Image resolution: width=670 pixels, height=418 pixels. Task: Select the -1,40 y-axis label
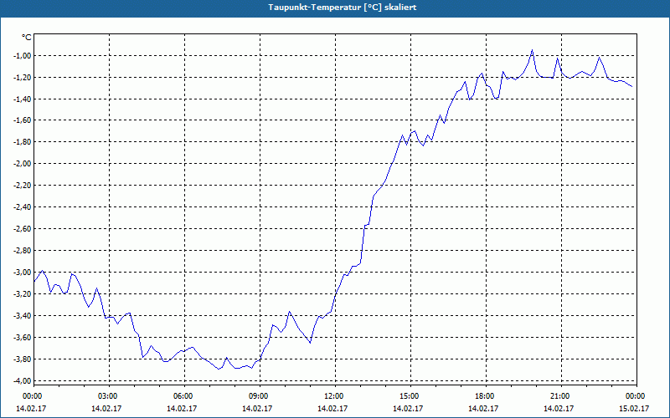coord(23,99)
